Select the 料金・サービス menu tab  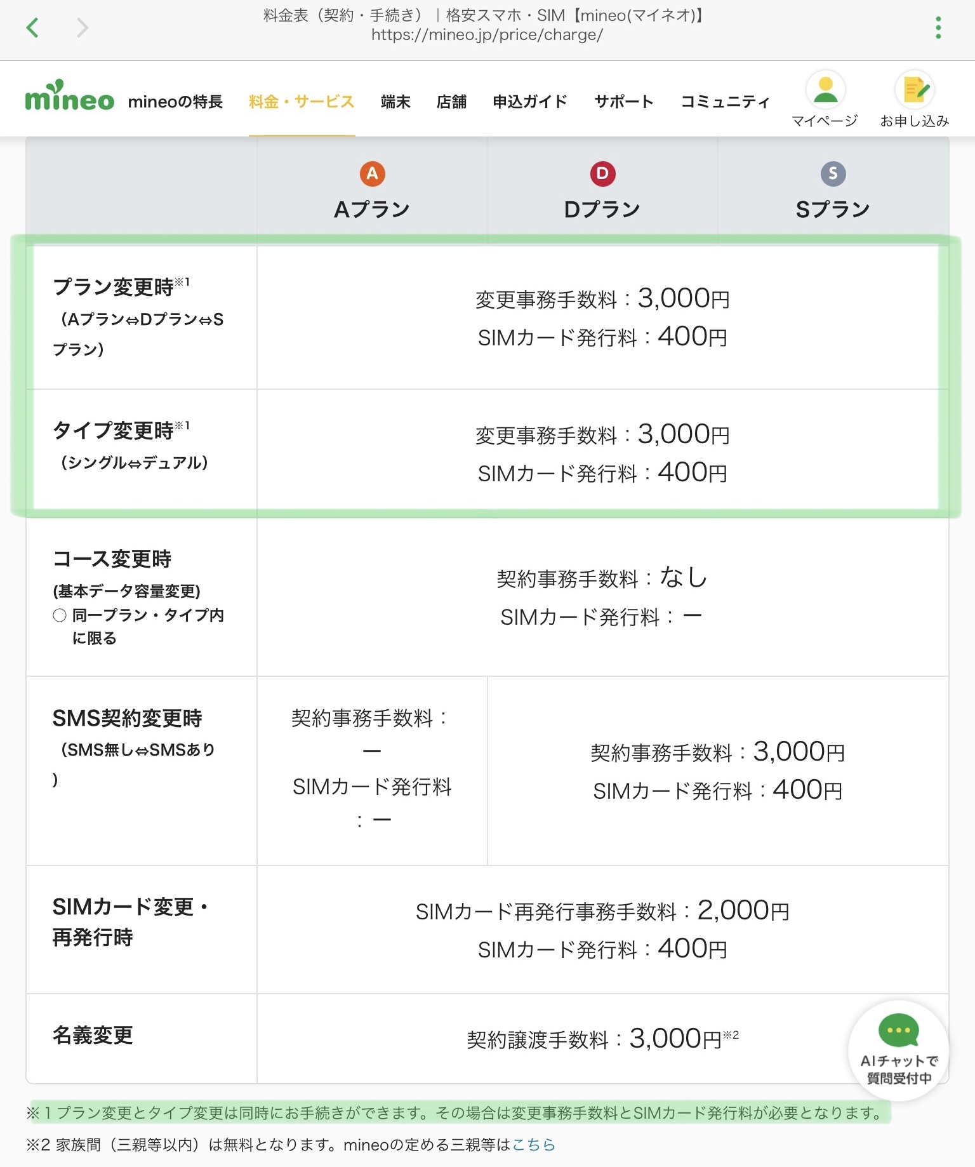pos(302,102)
